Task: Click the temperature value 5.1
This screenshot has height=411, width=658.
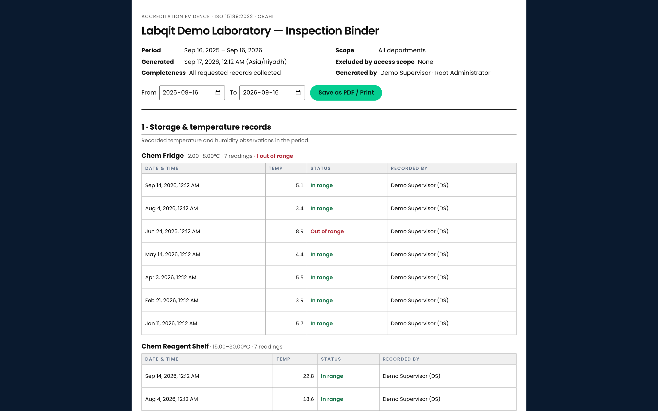Action: [x=299, y=185]
